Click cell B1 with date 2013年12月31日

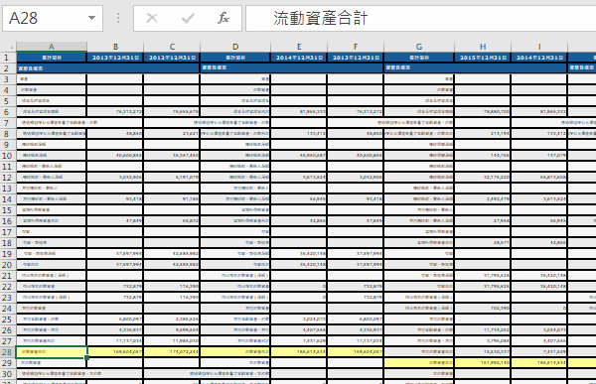115,58
